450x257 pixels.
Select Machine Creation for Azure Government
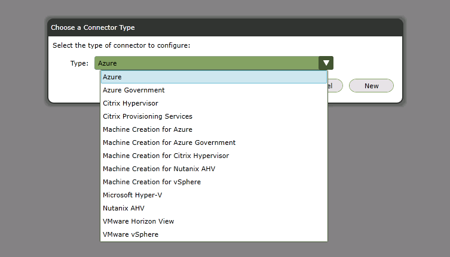[x=169, y=143]
